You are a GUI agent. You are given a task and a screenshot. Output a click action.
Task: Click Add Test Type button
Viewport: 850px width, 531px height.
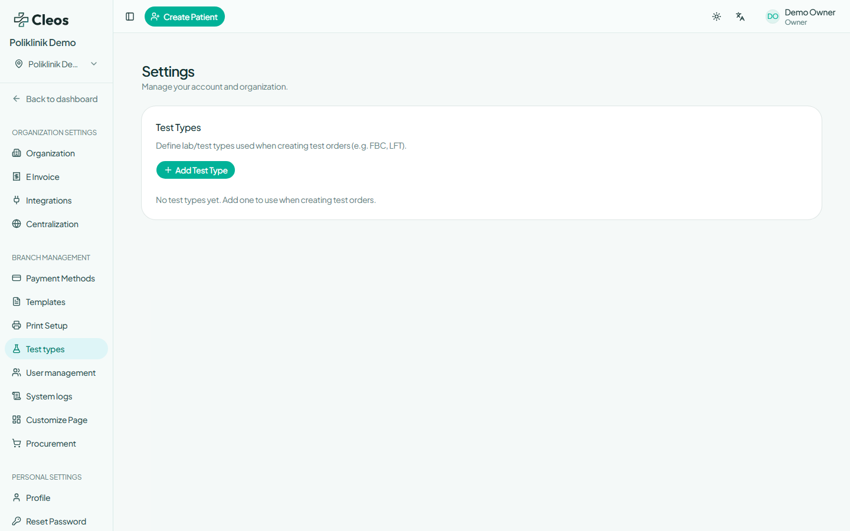[195, 170]
